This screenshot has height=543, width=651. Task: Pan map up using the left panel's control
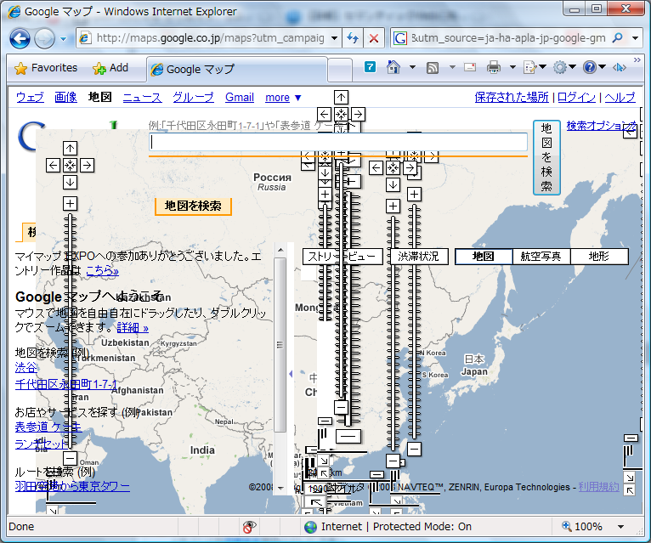click(71, 148)
